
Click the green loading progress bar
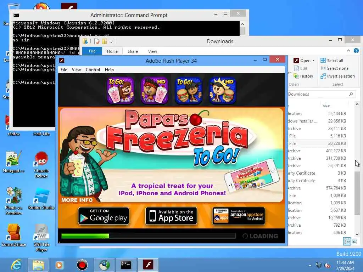pyautogui.click(x=85, y=236)
